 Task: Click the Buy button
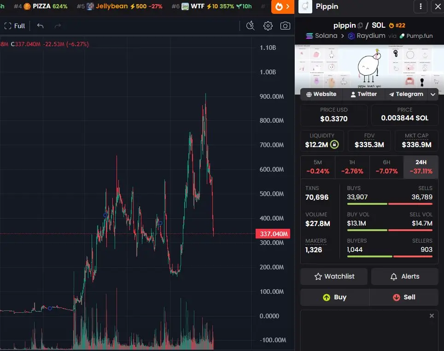click(x=335, y=297)
